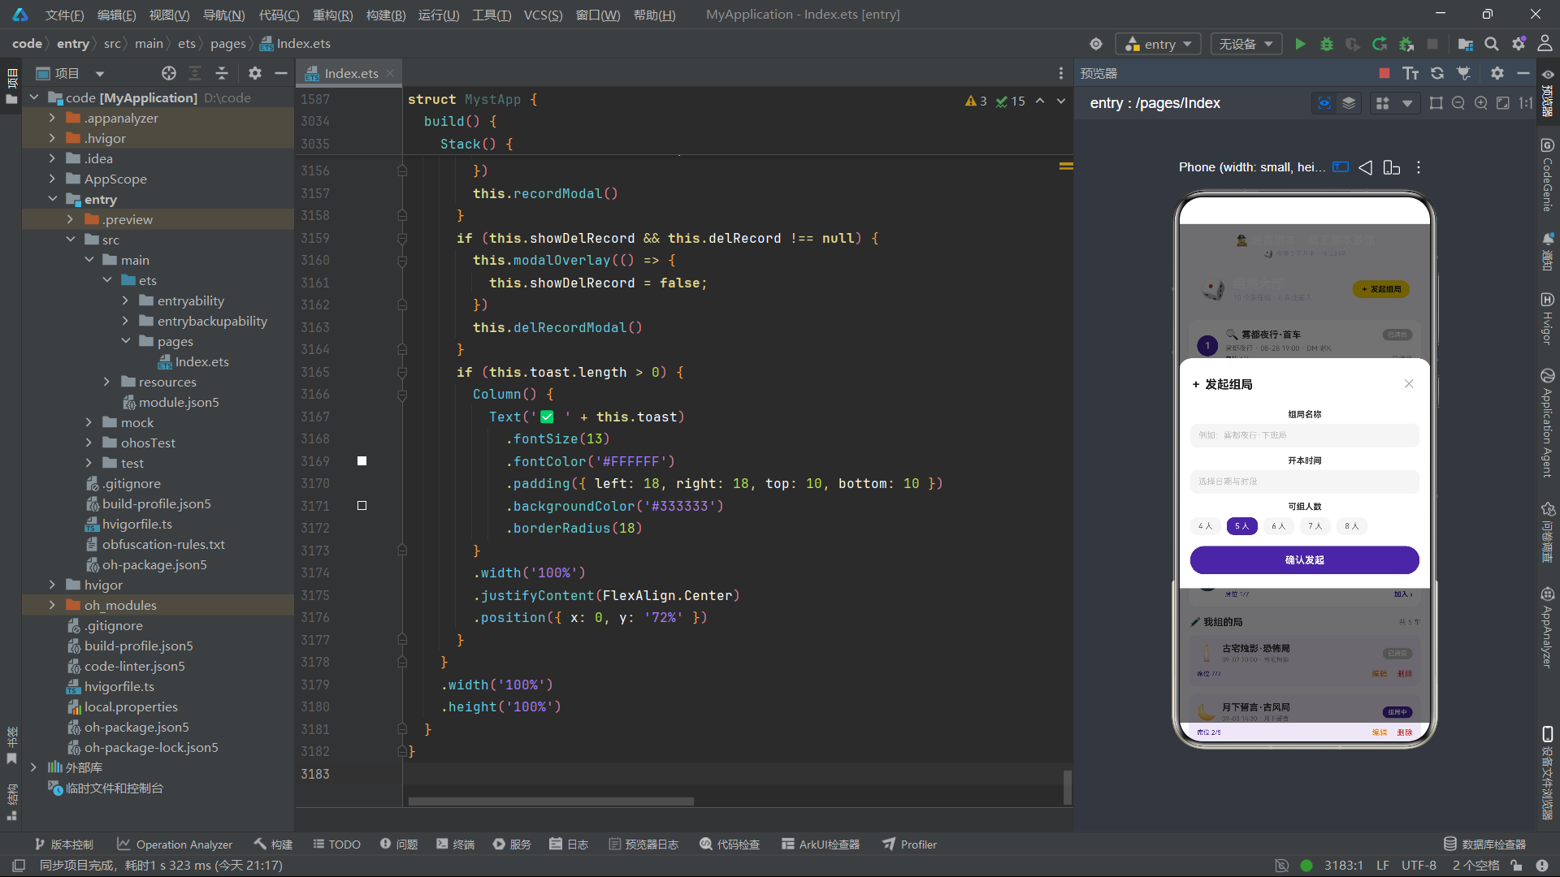Open project panel options gear
Screen dimensions: 1560x877
pyautogui.click(x=255, y=73)
